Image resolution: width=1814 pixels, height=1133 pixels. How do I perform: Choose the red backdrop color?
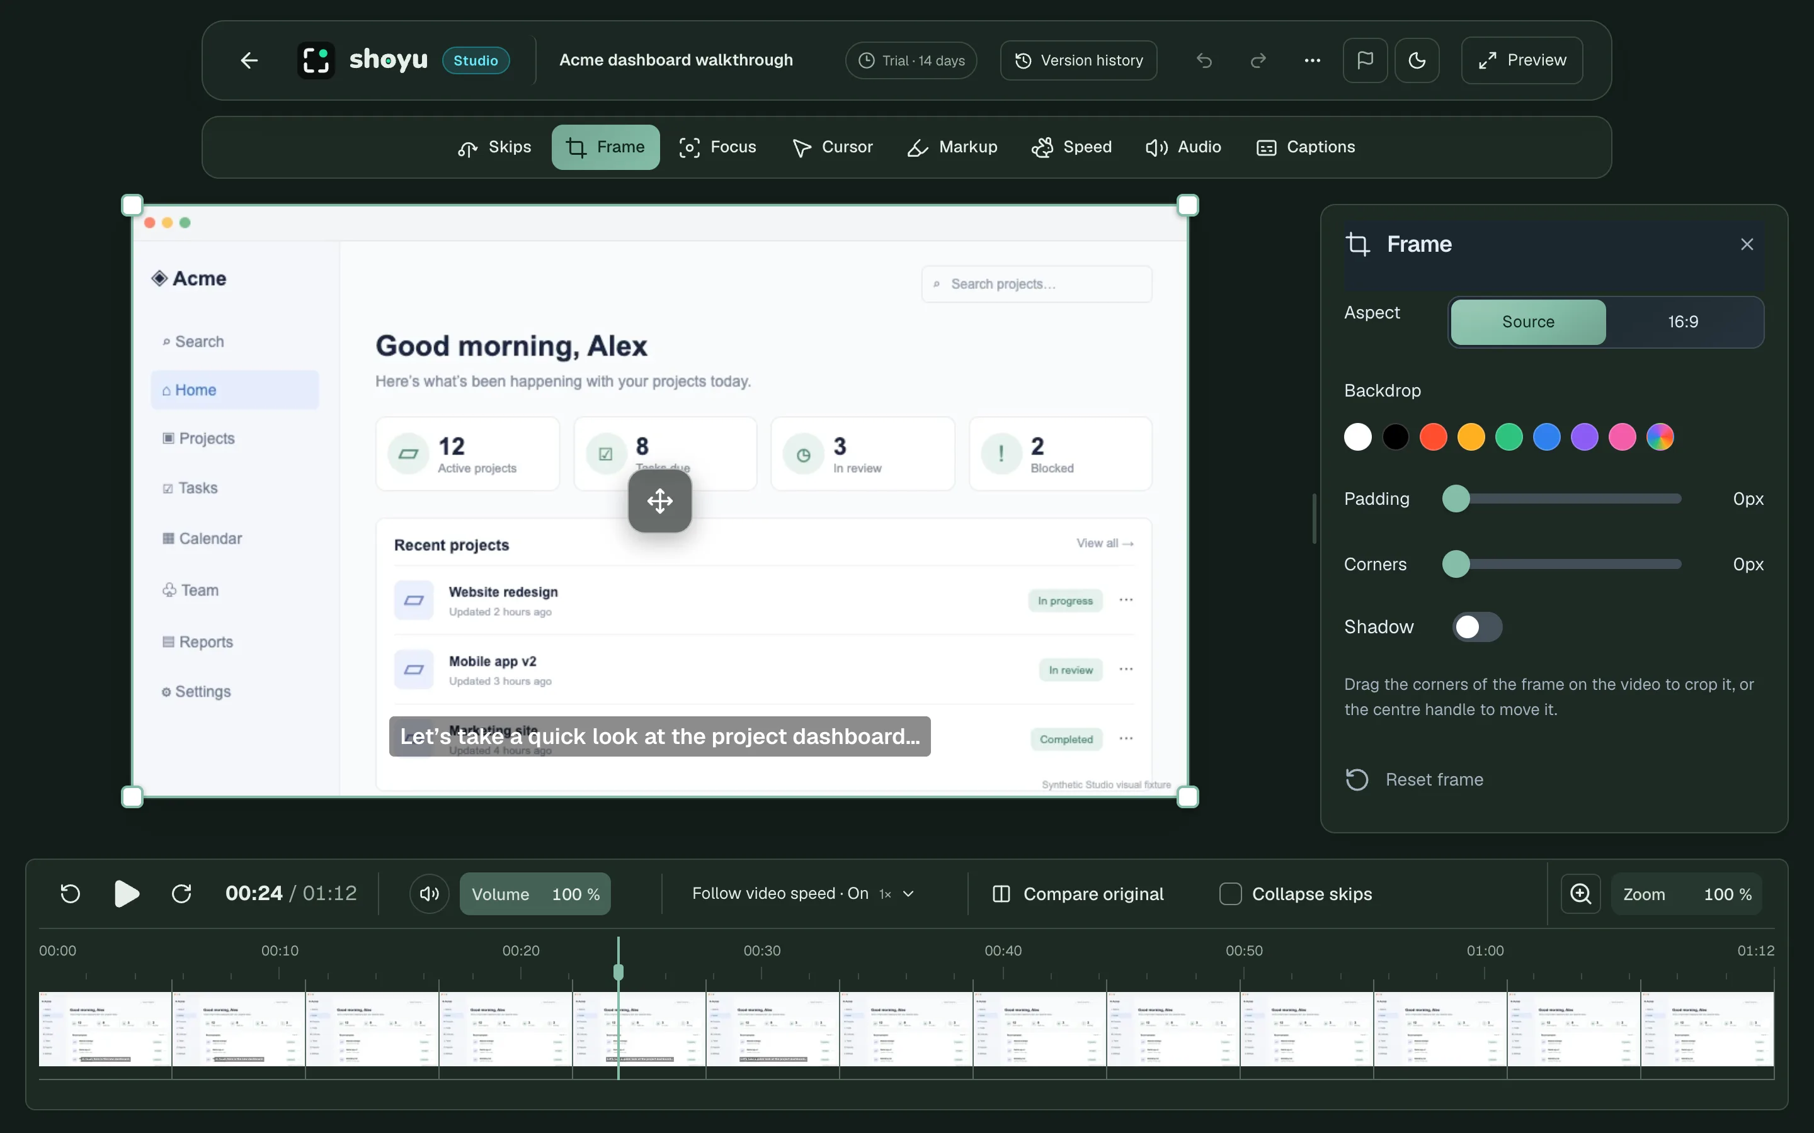point(1433,437)
